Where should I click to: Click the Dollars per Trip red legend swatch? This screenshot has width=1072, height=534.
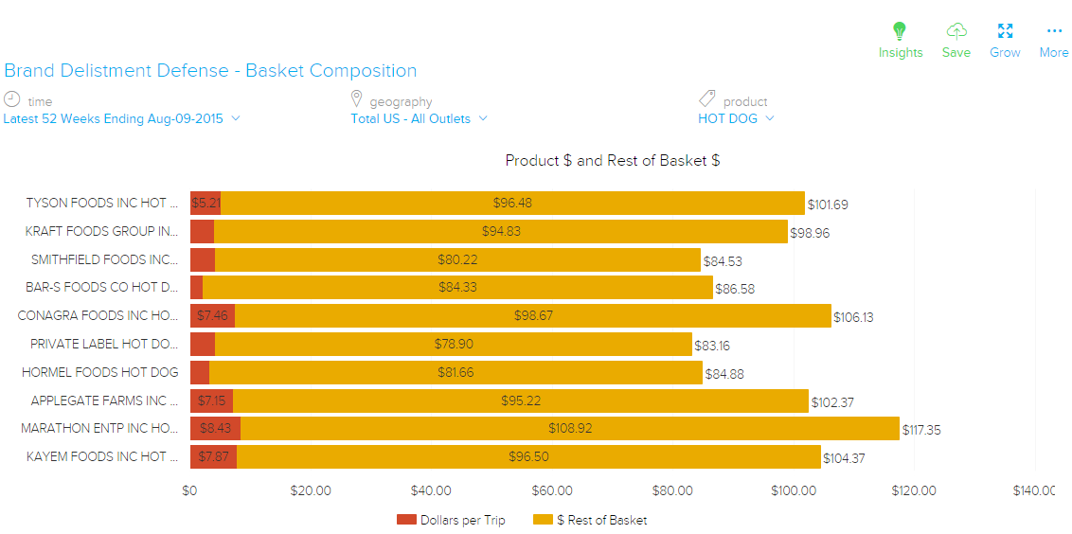tap(406, 520)
